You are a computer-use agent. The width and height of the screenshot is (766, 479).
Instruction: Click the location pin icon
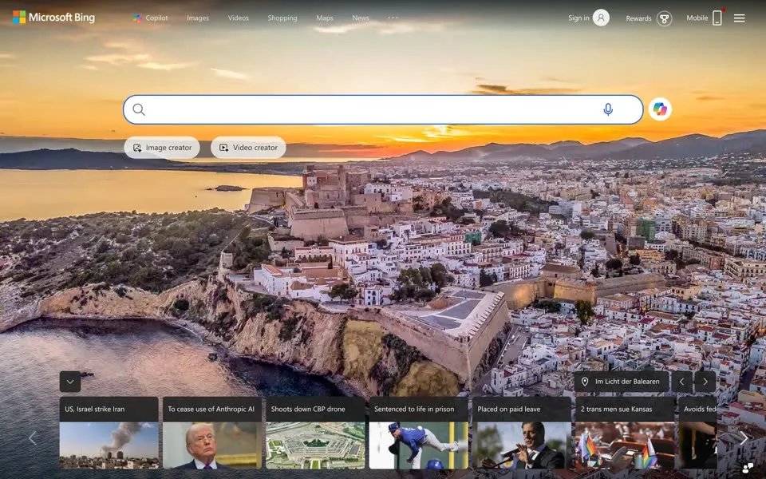(585, 382)
